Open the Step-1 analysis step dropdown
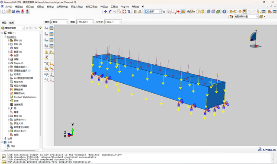The image size is (277, 164). click(x=113, y=22)
